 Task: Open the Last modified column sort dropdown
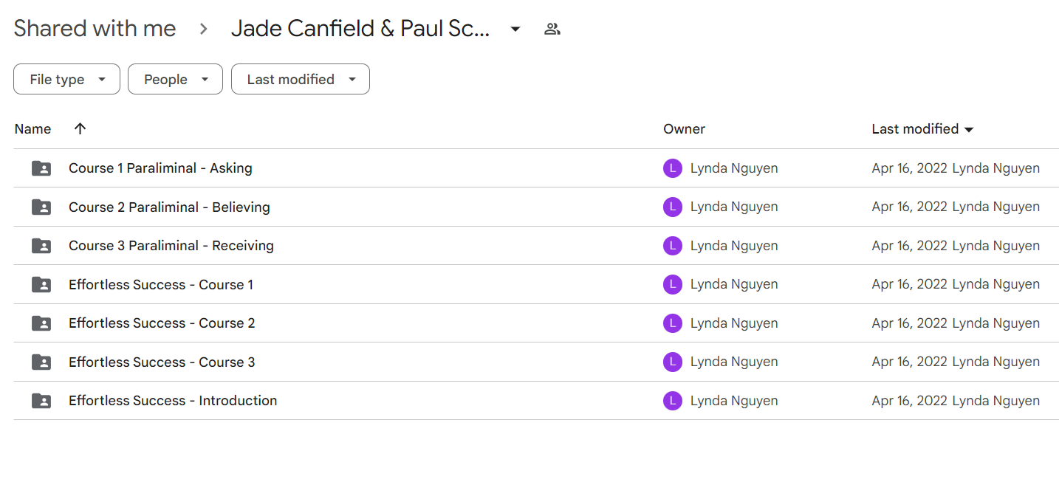(x=969, y=130)
